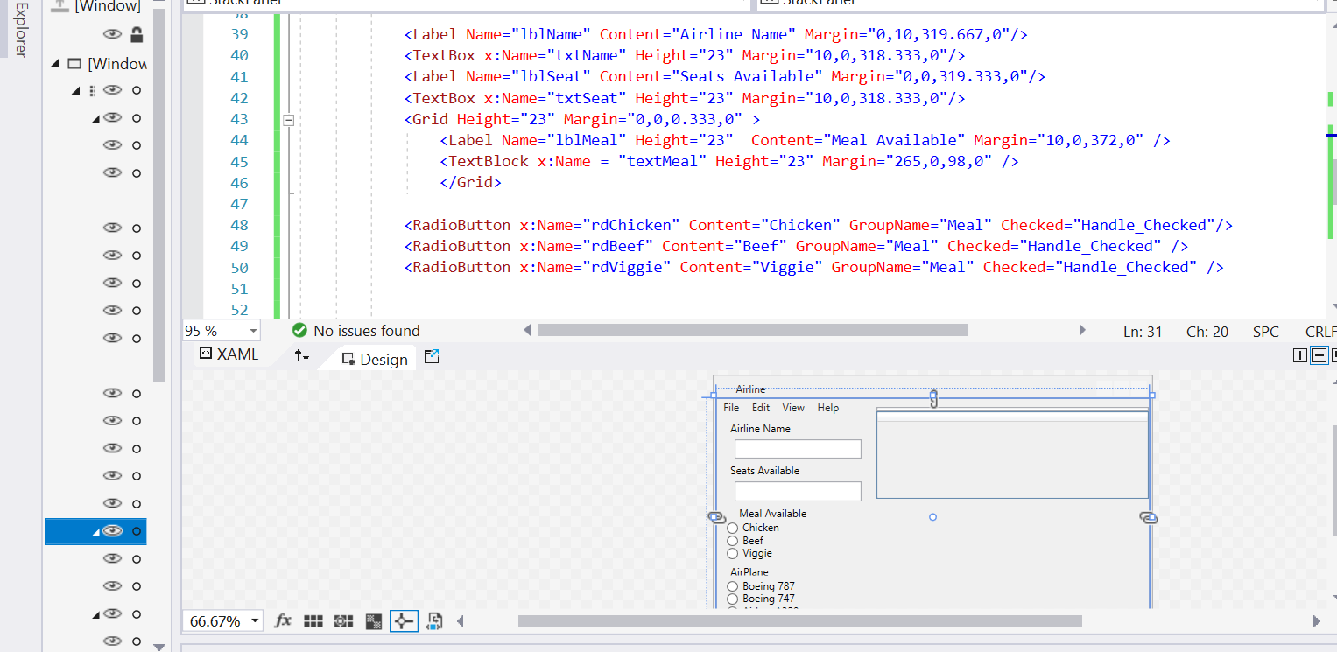Image resolution: width=1337 pixels, height=652 pixels.
Task: Click "Meal Available" label in designer
Action: click(772, 514)
